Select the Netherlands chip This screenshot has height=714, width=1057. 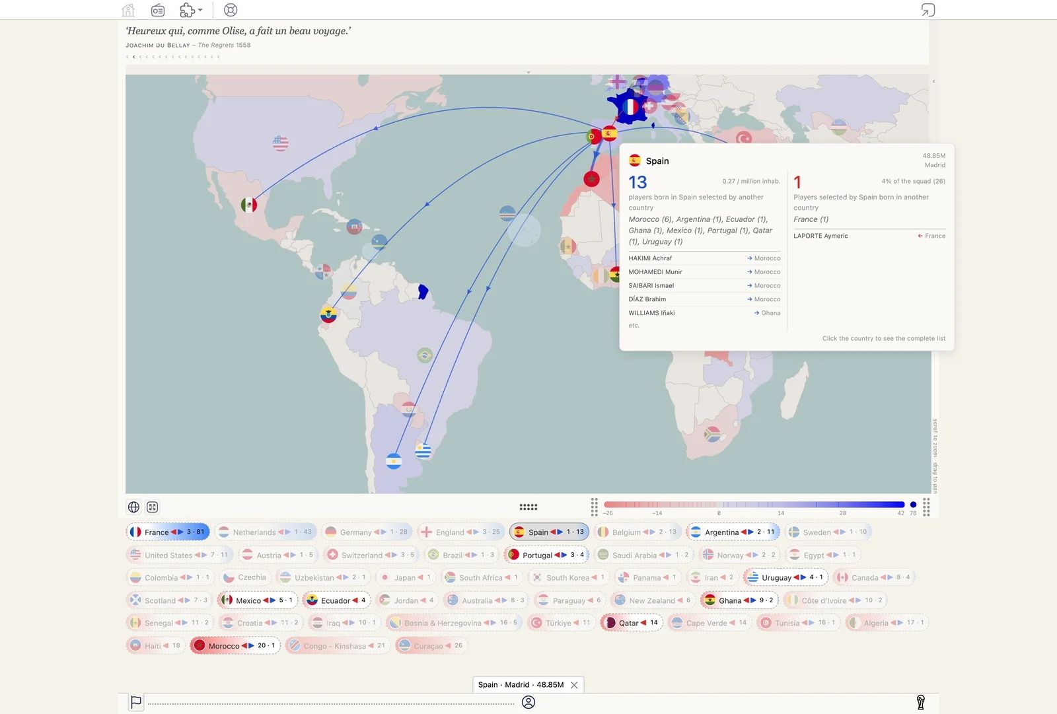(x=265, y=532)
